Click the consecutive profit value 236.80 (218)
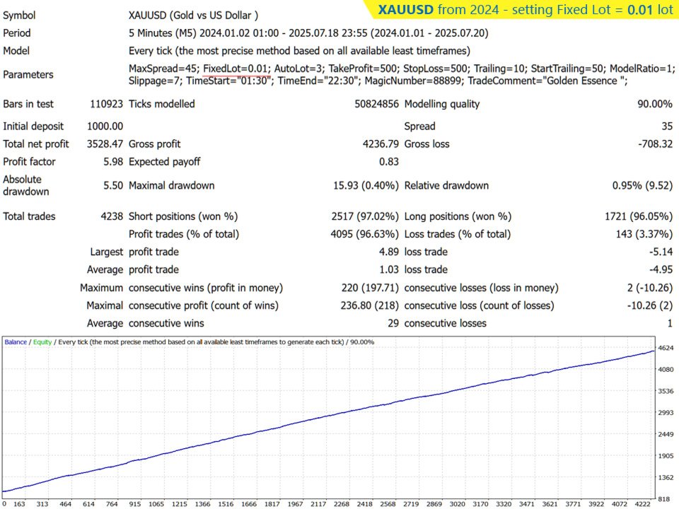This screenshot has height=509, width=679. pos(369,305)
